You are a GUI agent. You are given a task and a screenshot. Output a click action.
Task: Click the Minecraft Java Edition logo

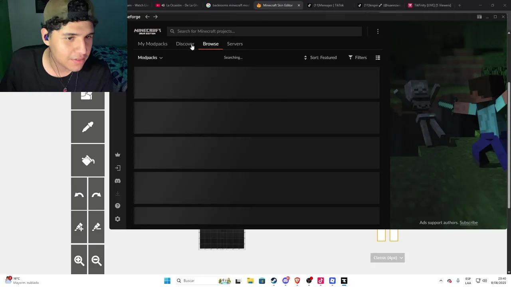pyautogui.click(x=148, y=31)
